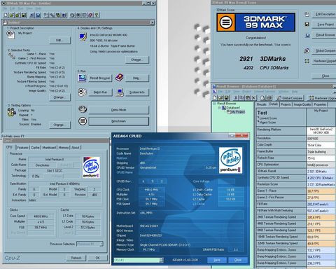This screenshot has width=336, height=269.
Task: Click the Project Description document icon
Action: [10, 34]
